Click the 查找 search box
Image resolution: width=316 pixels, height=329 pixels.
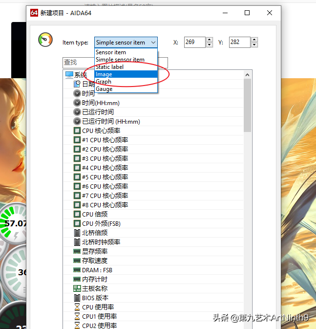click(x=79, y=63)
